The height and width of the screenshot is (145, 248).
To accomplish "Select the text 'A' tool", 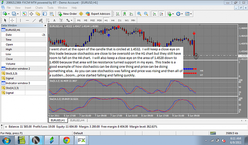I will click(x=54, y=20).
